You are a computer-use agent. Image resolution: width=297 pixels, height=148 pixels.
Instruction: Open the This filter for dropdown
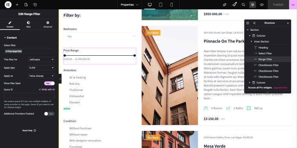[41, 60]
